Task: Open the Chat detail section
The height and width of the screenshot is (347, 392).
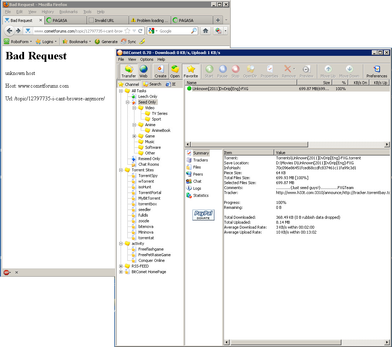Action: coord(194,181)
